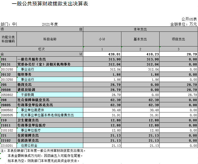Viewport: 198px width, 164px height.
Task: Select the 事业单位离退休 cell
Action: (50, 110)
